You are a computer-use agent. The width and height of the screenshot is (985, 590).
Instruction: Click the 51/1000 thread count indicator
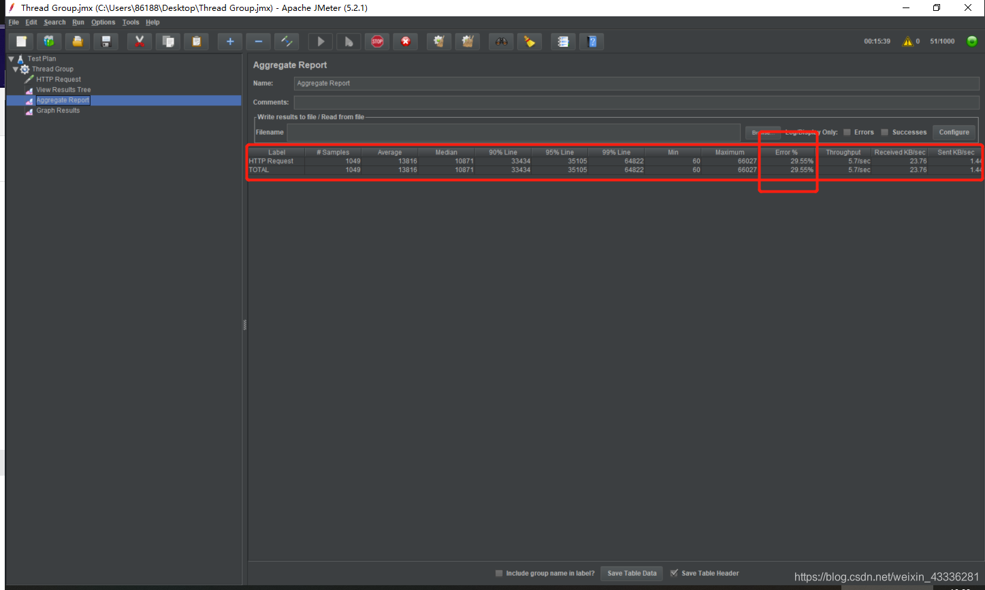point(942,42)
